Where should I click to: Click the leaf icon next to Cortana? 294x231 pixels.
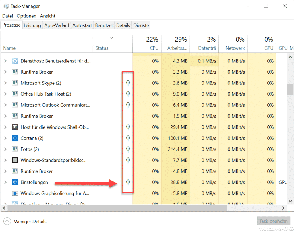tap(127, 138)
